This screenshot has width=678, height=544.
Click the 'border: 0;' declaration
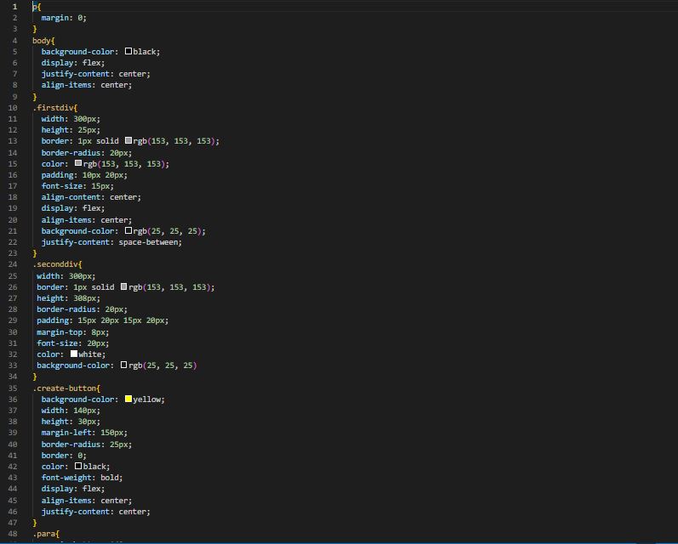pos(64,456)
